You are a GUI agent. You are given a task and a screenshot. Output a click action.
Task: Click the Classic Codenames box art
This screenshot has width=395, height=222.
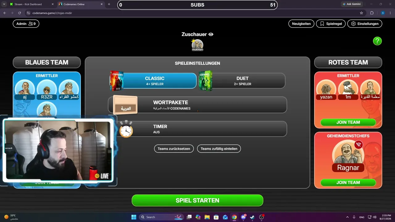116,81
